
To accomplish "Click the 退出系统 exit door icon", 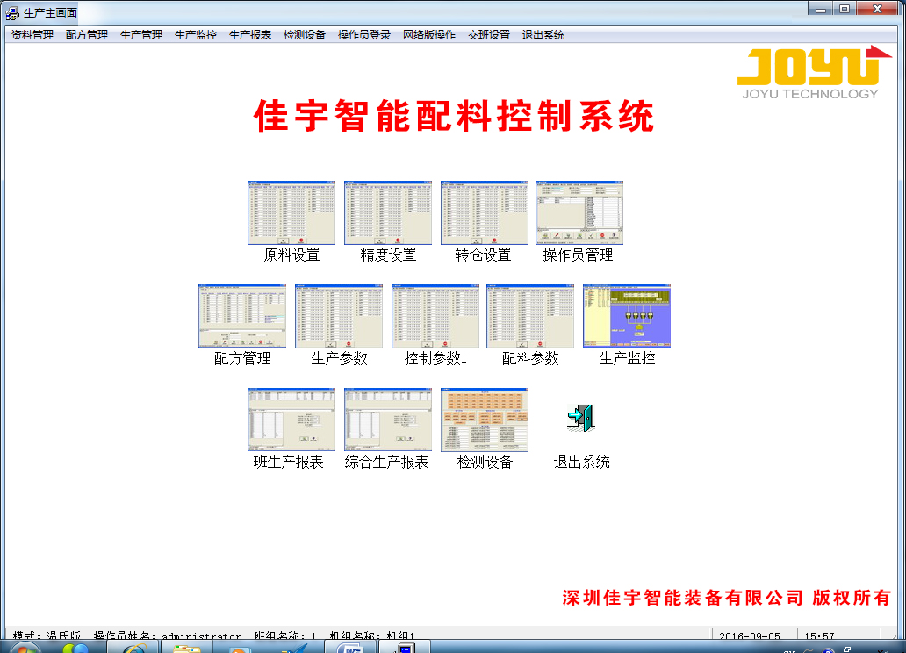I will (x=581, y=418).
